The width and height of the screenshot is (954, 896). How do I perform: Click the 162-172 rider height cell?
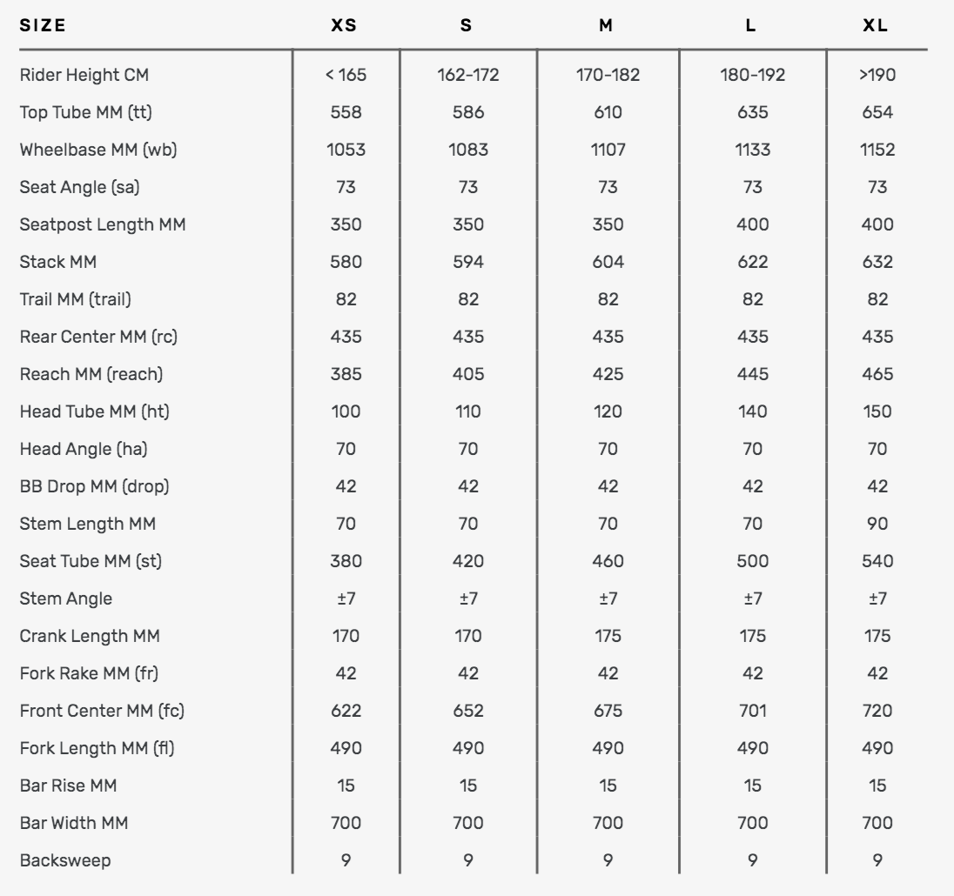click(x=468, y=75)
